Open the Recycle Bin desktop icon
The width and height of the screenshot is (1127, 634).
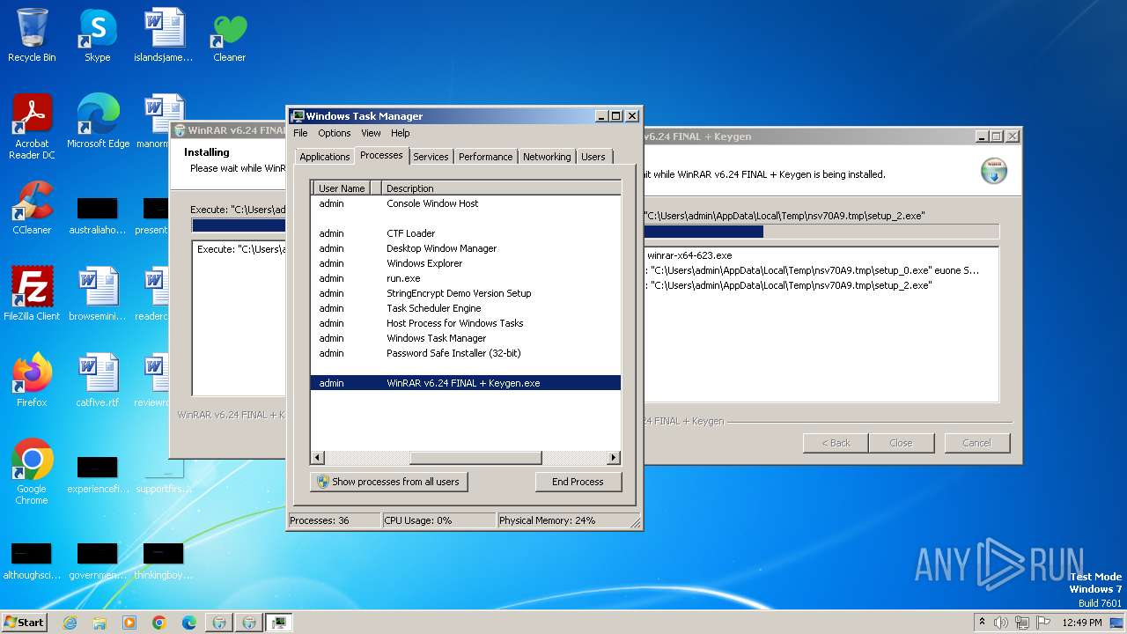[x=32, y=35]
